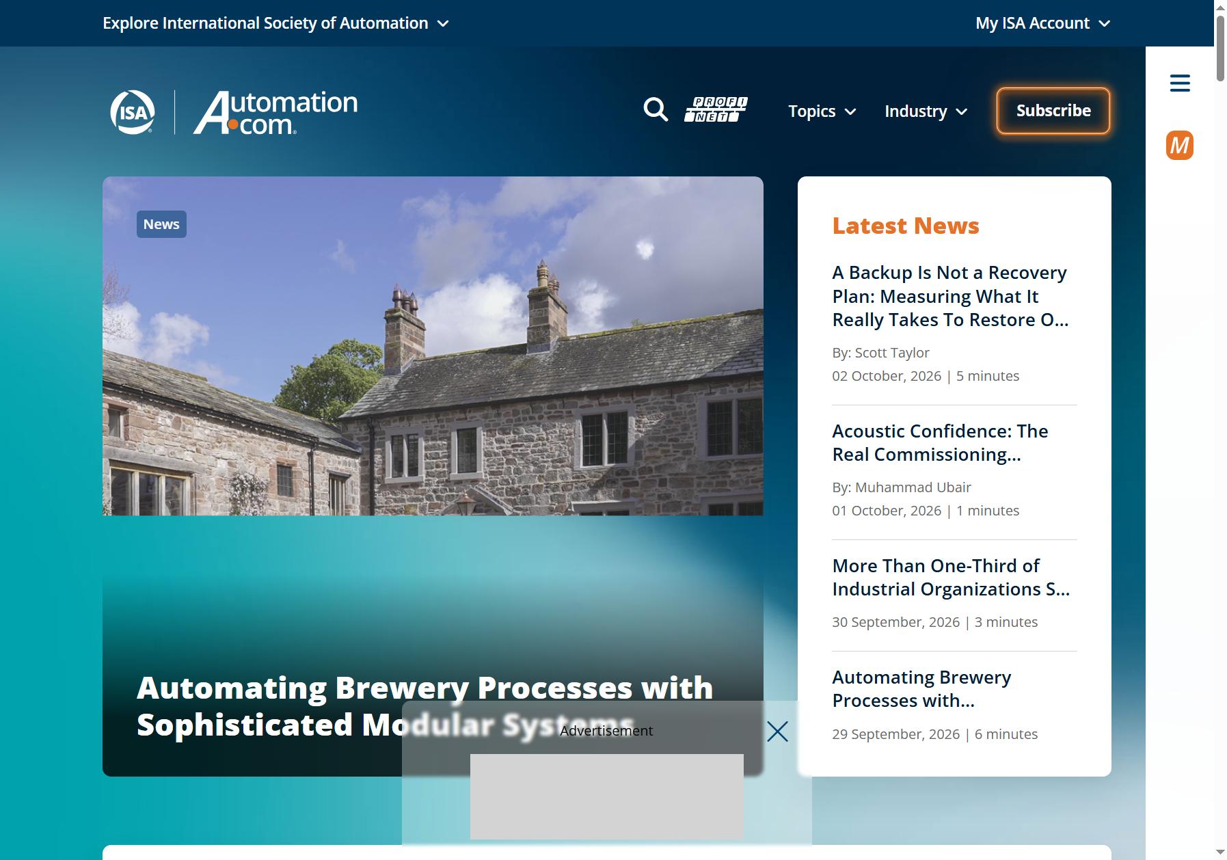The width and height of the screenshot is (1227, 860).
Task: Click the Advertisement label text
Action: click(x=606, y=731)
